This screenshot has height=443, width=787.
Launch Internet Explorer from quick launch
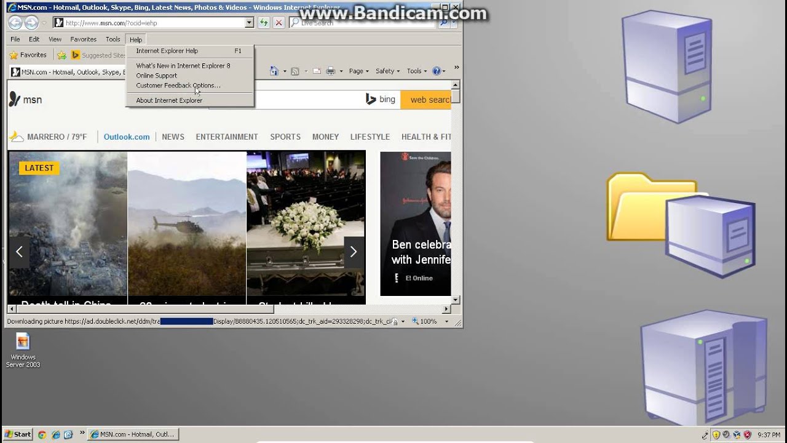[56, 434]
